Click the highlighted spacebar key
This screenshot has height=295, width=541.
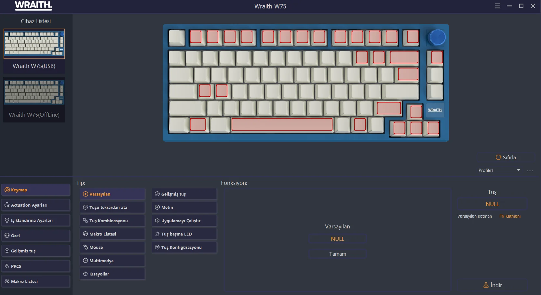click(282, 124)
